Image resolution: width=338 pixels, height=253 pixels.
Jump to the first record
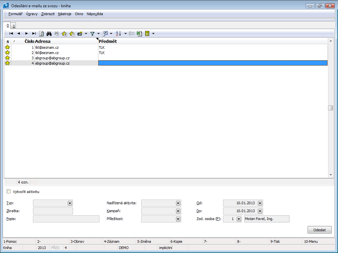click(x=11, y=33)
